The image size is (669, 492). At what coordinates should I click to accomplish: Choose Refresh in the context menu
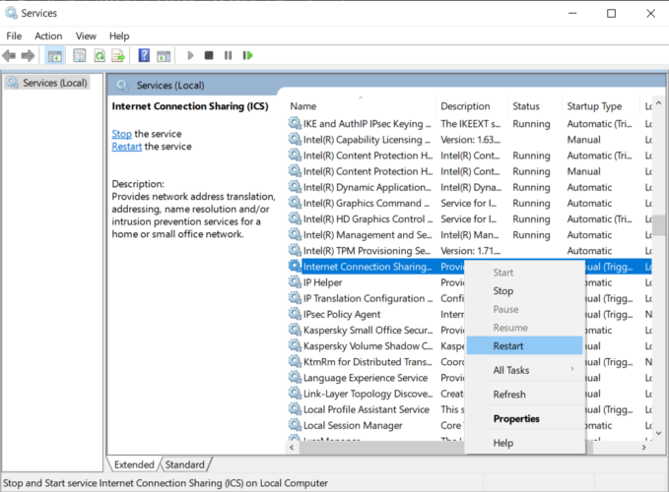(524, 395)
